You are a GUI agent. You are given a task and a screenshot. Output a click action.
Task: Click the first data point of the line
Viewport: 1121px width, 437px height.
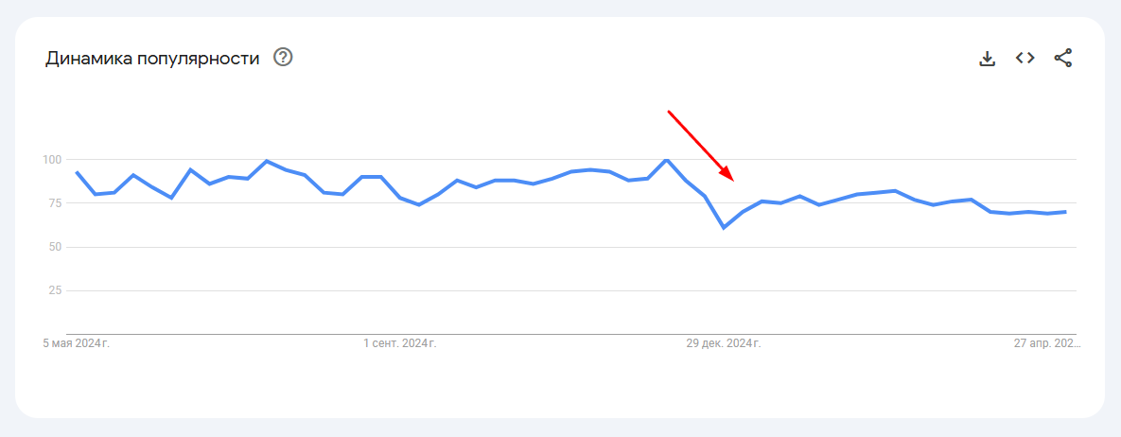click(x=77, y=171)
